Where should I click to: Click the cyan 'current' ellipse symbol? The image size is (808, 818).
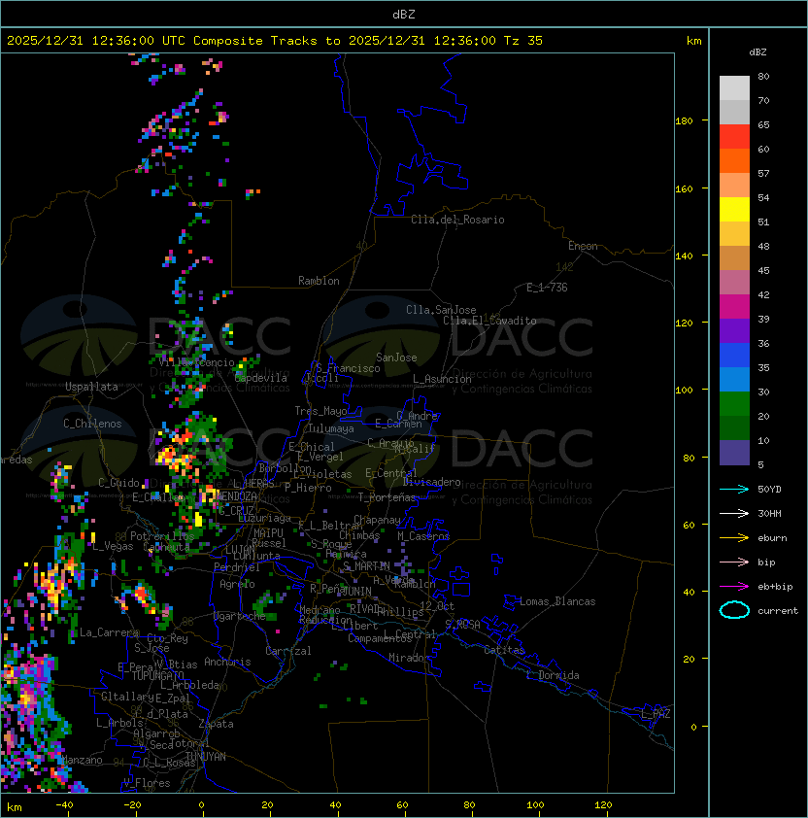click(x=734, y=610)
